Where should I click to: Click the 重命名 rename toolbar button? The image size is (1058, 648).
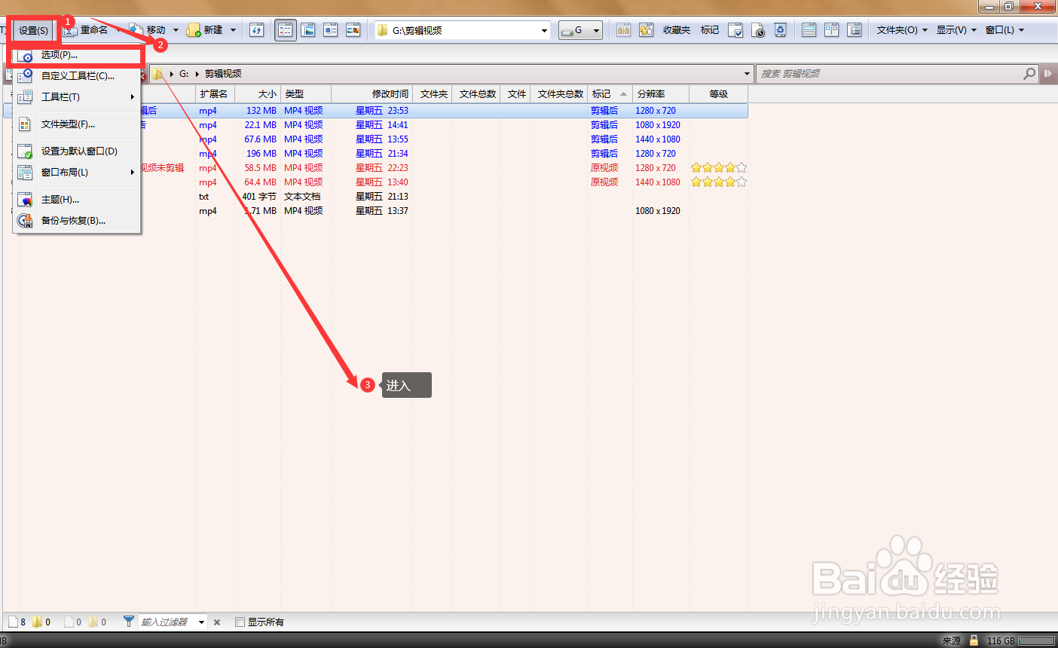[x=86, y=30]
